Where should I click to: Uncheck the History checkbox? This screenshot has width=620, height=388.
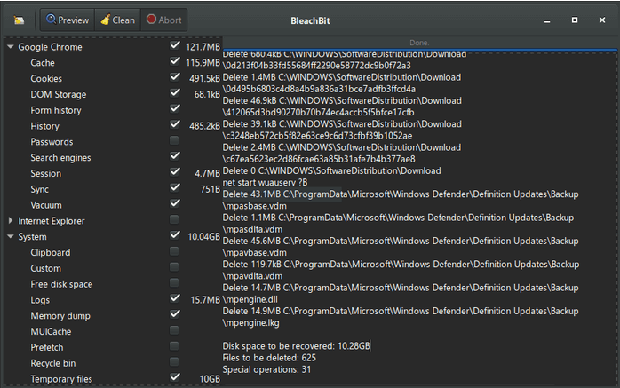(174, 125)
